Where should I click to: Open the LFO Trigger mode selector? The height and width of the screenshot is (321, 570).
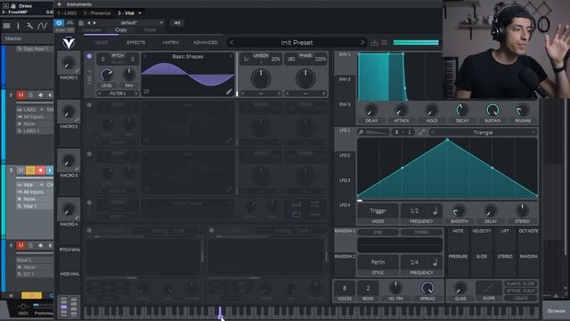378,211
